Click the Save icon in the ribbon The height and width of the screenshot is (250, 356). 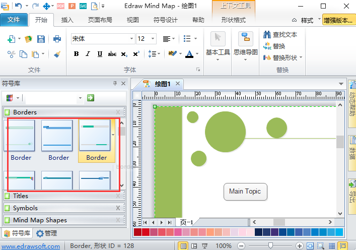pyautogui.click(x=41, y=39)
